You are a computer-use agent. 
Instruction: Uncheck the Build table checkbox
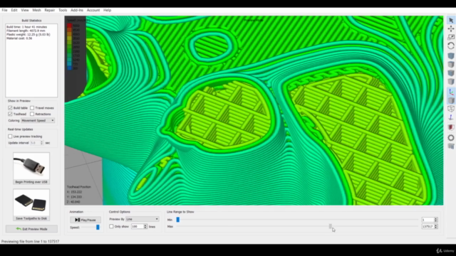(x=10, y=107)
